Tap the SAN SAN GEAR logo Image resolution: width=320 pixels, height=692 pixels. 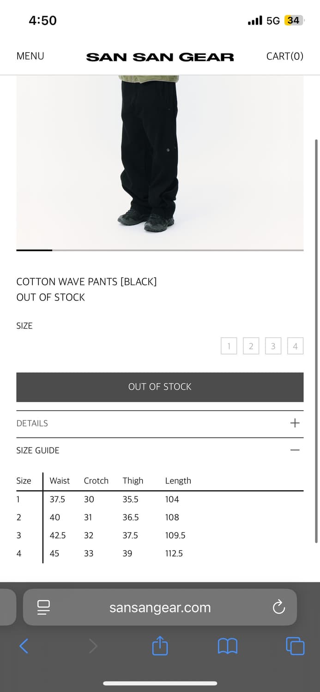coord(160,56)
